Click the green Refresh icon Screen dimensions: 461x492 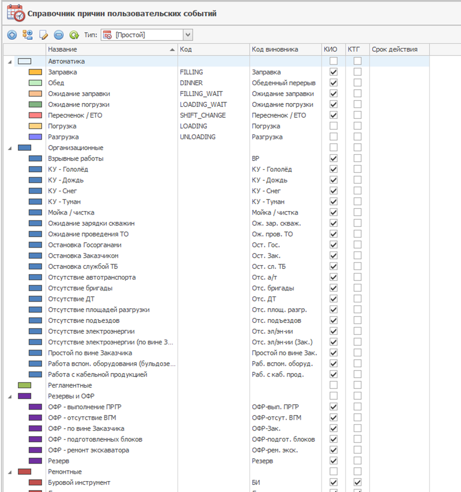[x=74, y=35]
